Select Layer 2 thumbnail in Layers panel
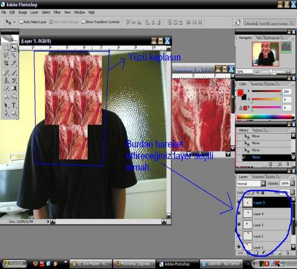Image resolution: width=297 pixels, height=269 pixels. point(247,236)
